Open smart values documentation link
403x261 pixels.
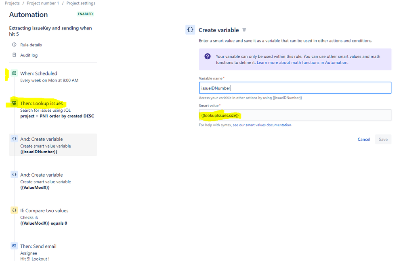point(262,125)
